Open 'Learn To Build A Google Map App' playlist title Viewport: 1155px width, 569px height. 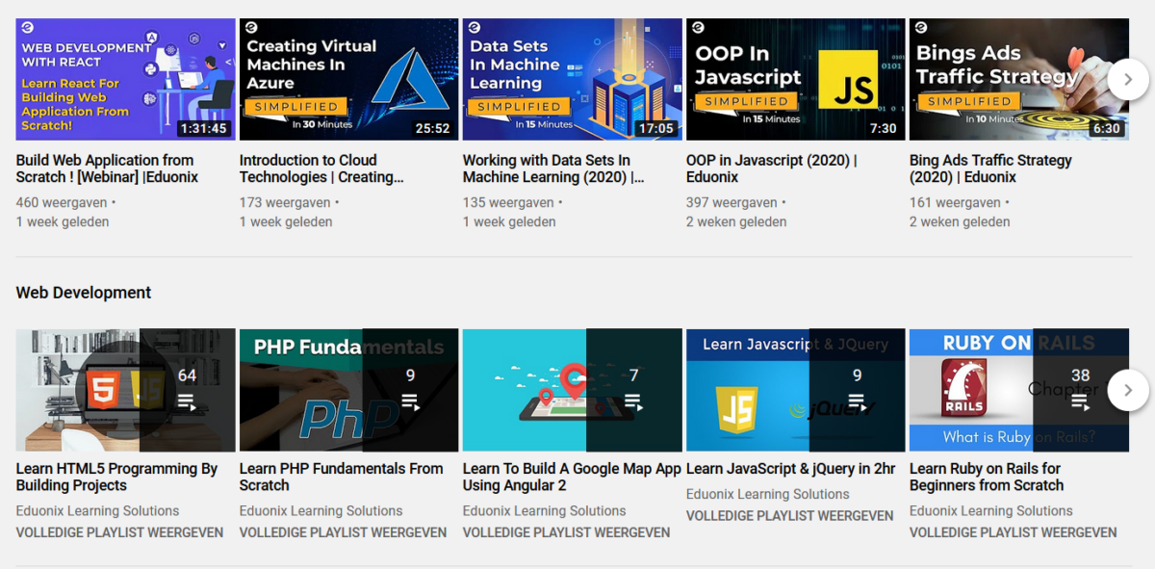pyautogui.click(x=572, y=477)
